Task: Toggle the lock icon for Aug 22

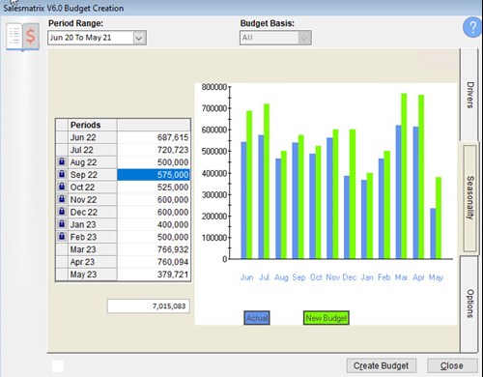Action: [62, 162]
